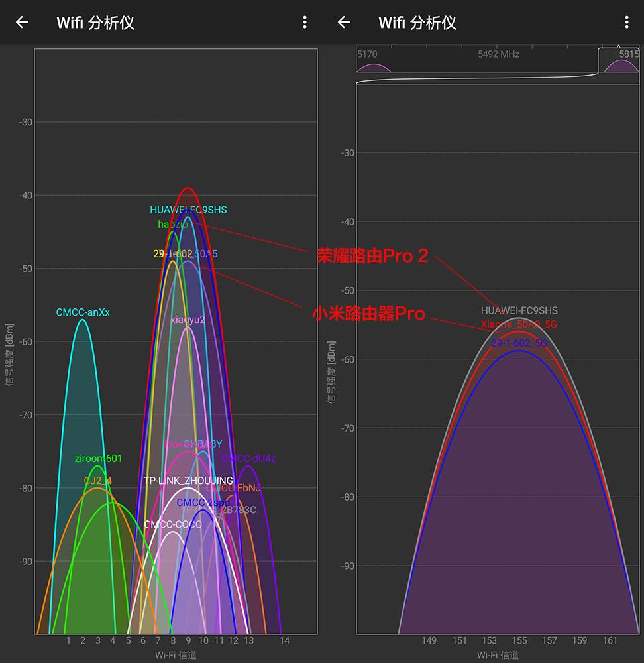Tap the CJ2_4 network label
Image resolution: width=644 pixels, height=663 pixels.
pos(97,481)
